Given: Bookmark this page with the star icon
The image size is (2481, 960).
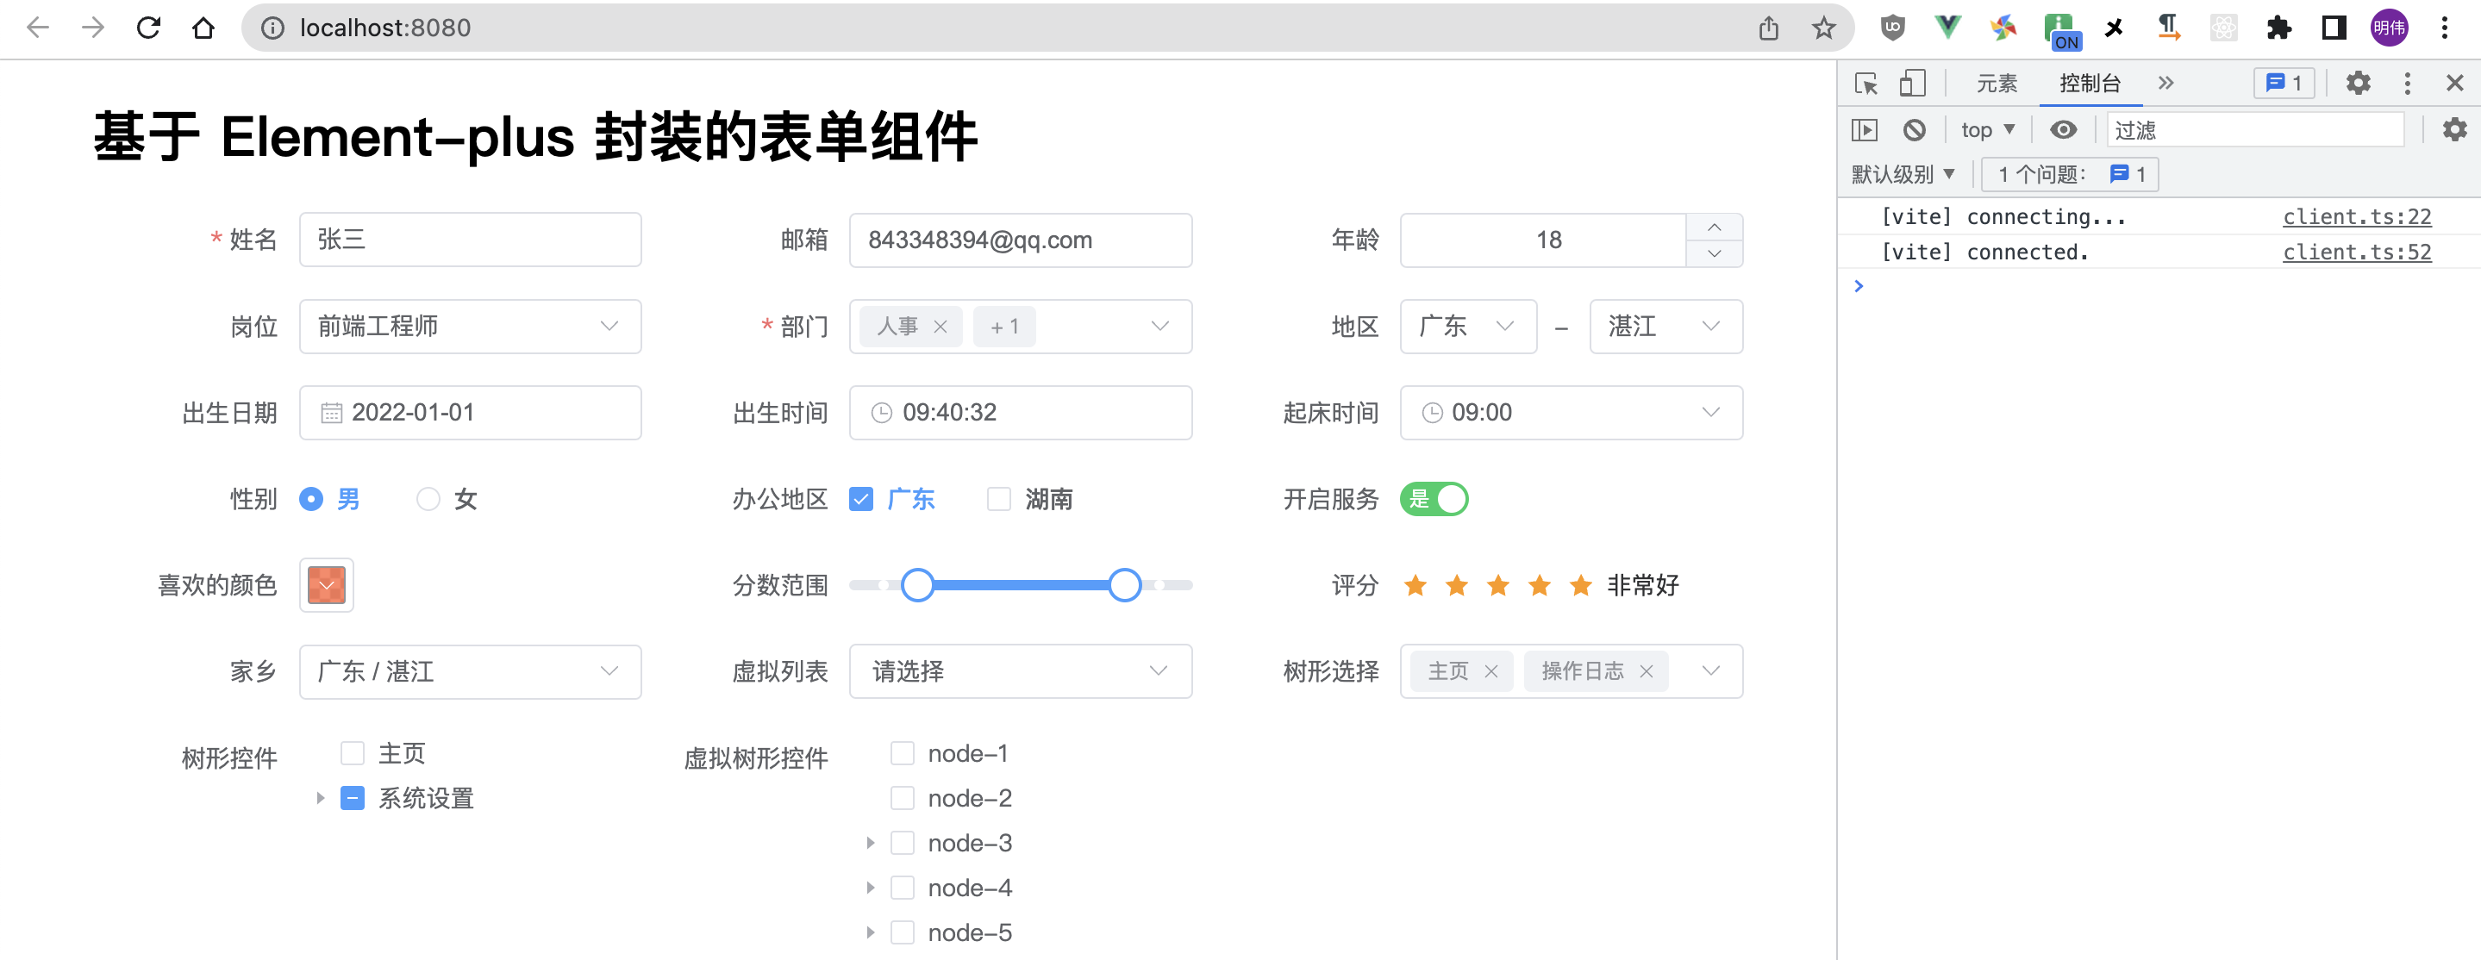Looking at the screenshot, I should 1823,28.
